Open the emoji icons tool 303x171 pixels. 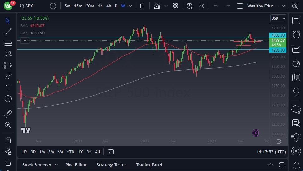pos(8,99)
